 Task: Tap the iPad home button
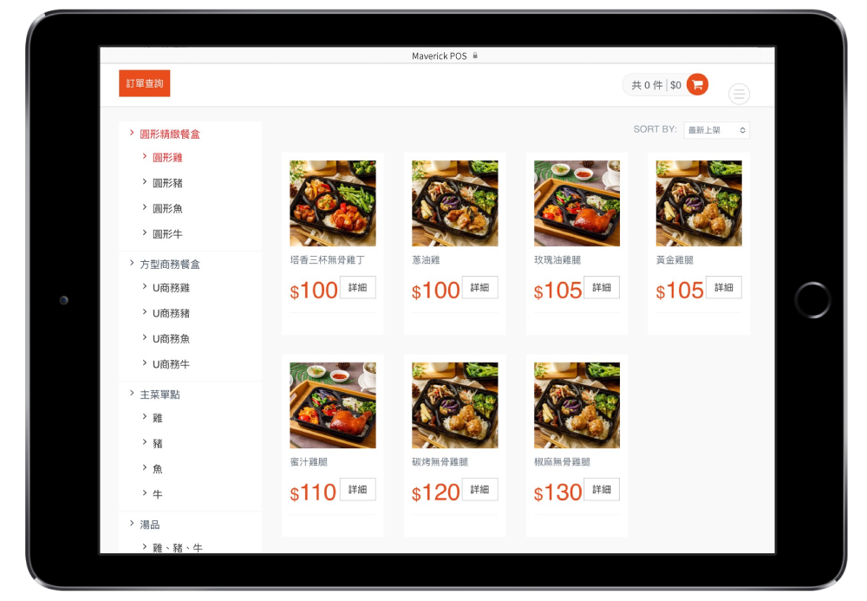point(812,300)
